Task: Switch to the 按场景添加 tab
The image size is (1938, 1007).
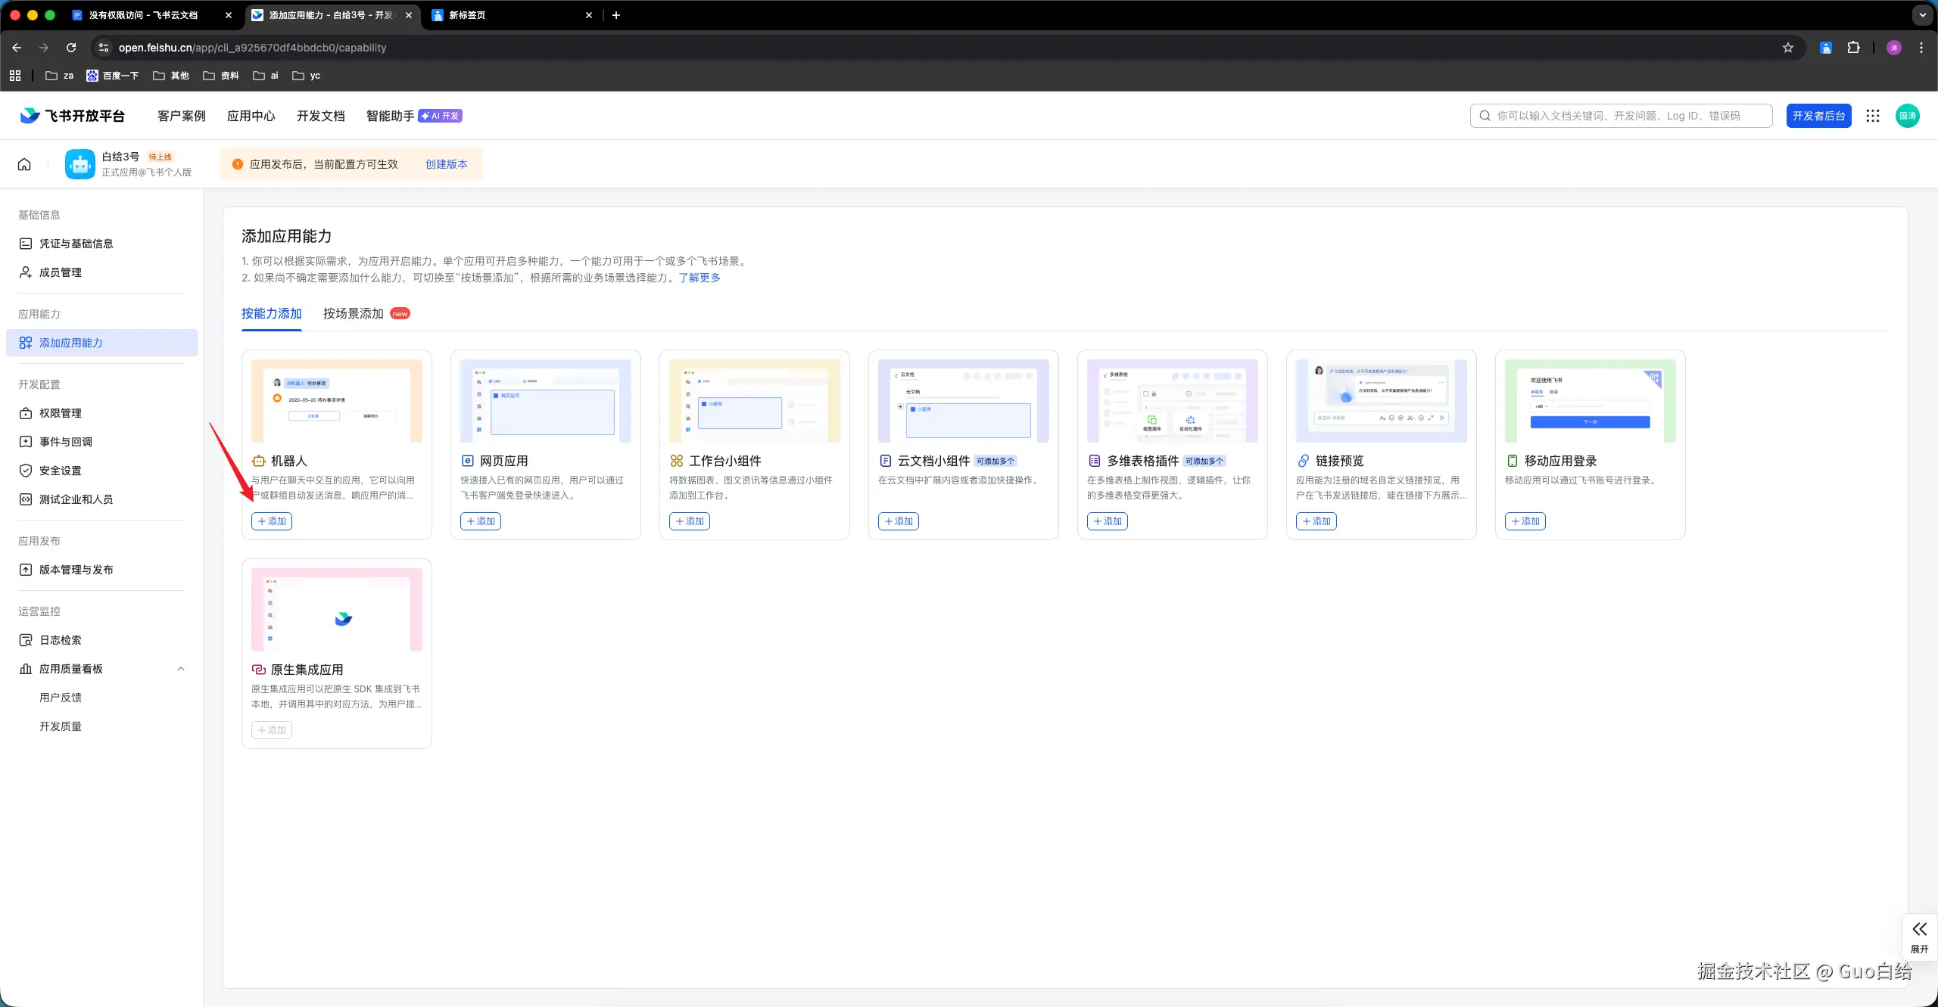Action: pos(354,314)
